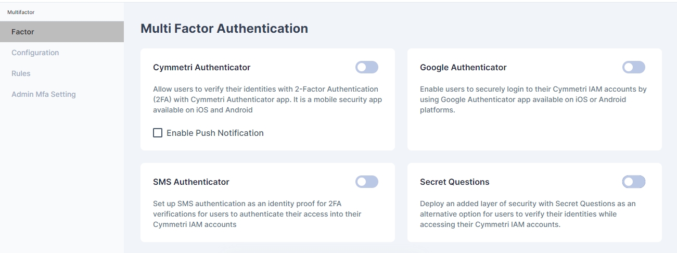Go to the Configuration section

click(x=35, y=53)
